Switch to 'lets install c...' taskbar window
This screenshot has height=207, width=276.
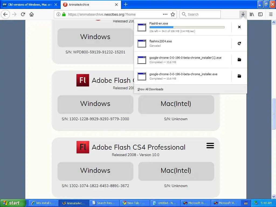43,203
